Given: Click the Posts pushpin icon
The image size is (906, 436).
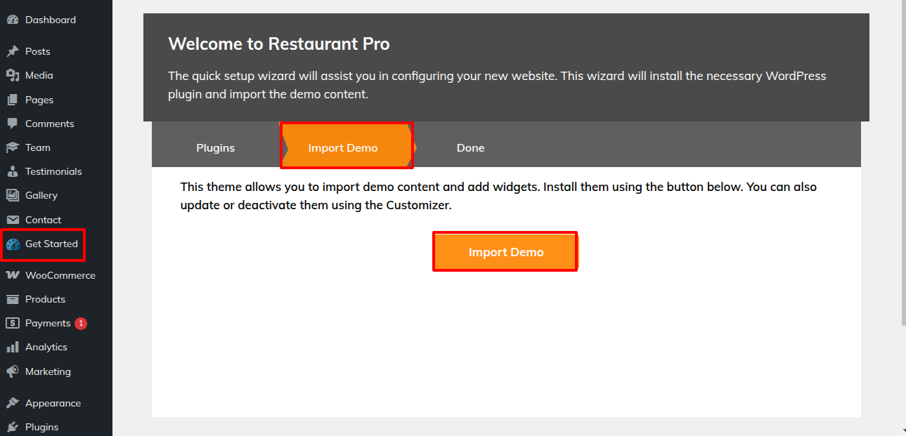Looking at the screenshot, I should coord(12,51).
